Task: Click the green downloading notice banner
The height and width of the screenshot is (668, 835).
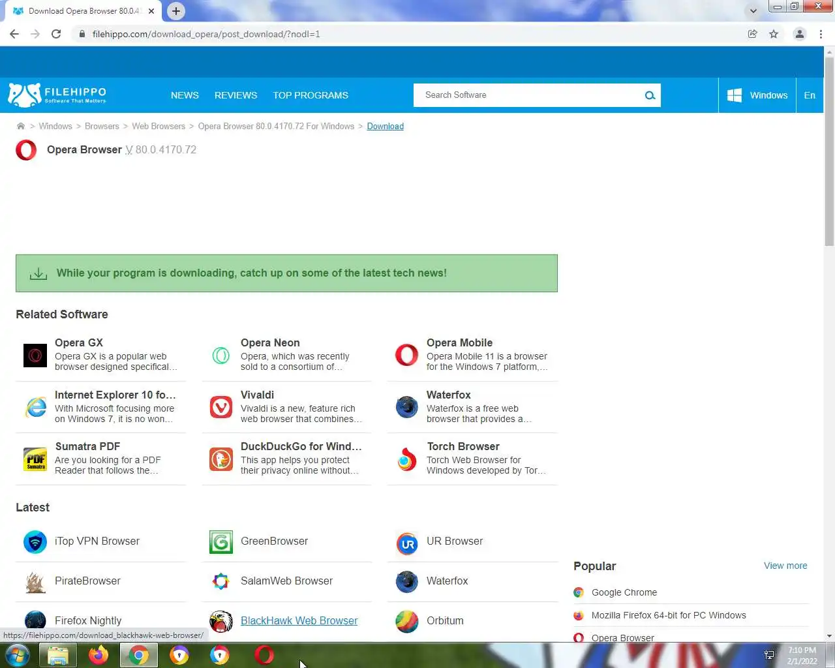Action: pos(286,273)
